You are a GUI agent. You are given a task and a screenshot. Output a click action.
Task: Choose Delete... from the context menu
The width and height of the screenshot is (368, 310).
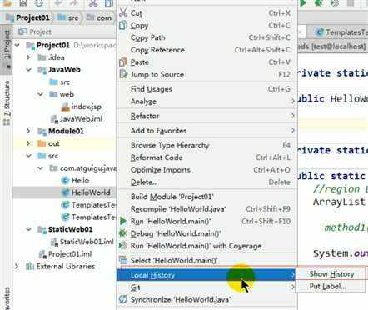(207, 182)
